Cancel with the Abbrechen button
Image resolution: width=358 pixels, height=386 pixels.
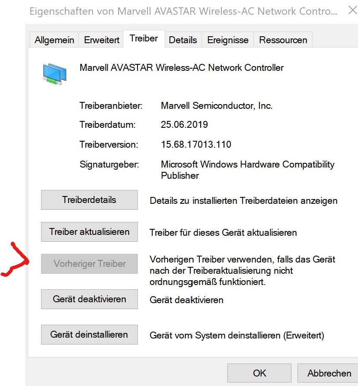coord(329,373)
